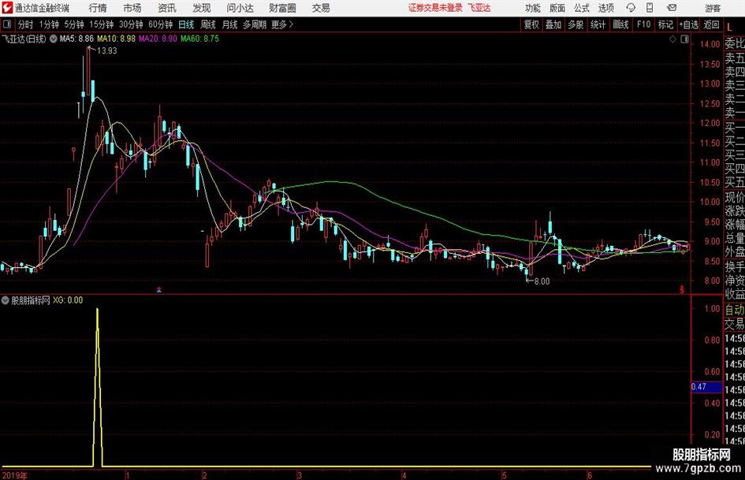The height and width of the screenshot is (480, 745).
Task: Select the 5分钟 period
Action: [73, 24]
